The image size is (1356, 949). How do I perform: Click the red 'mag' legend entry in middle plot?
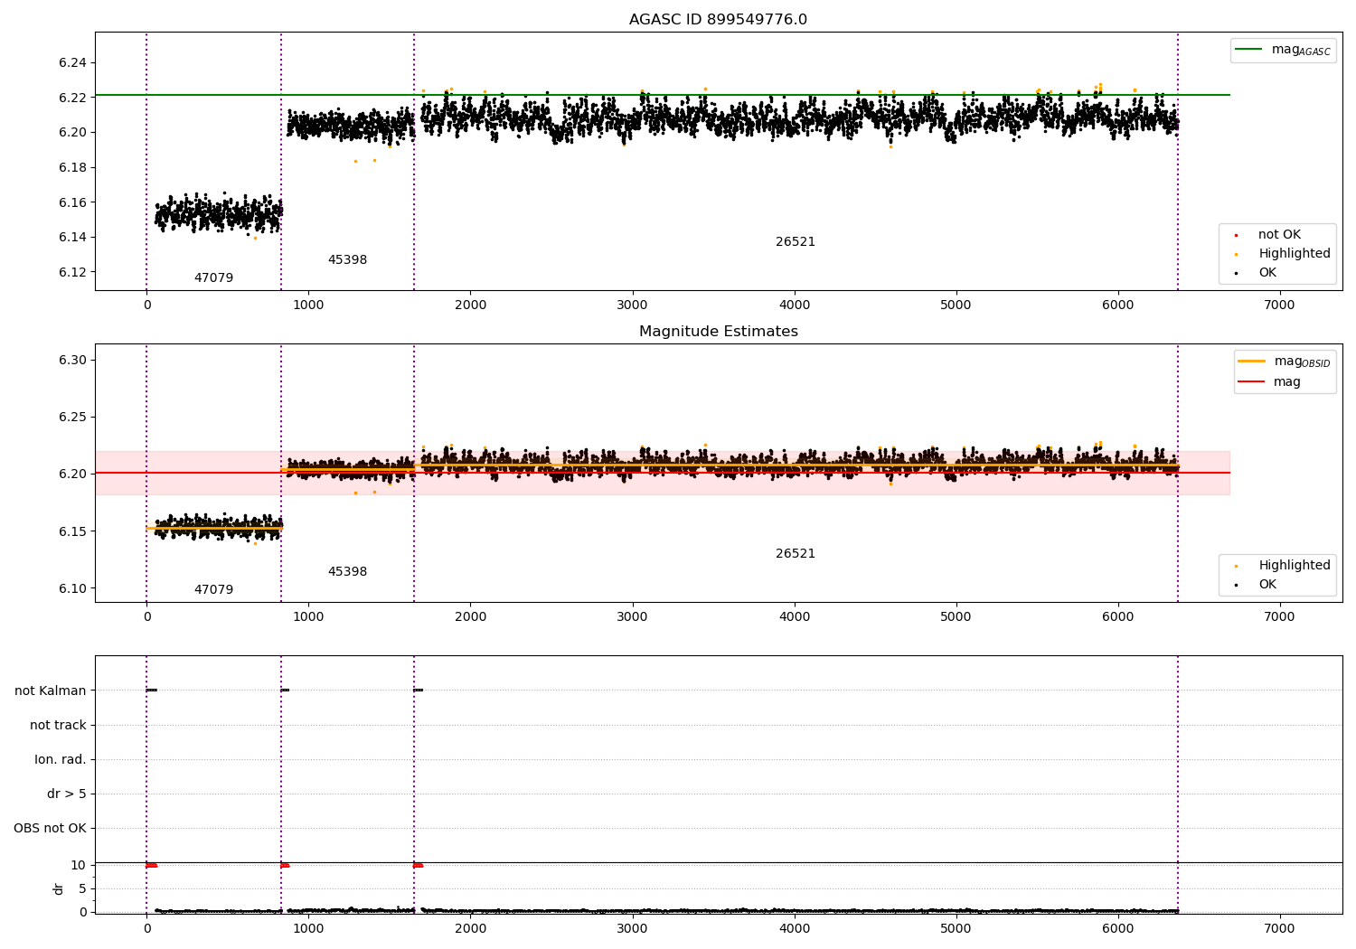(x=1269, y=382)
